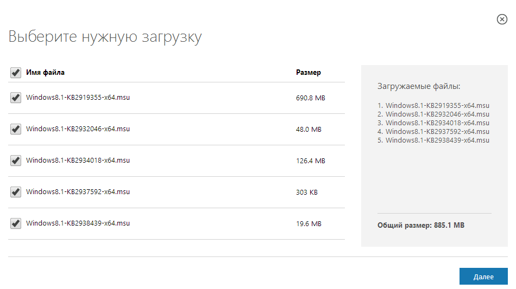The width and height of the screenshot is (516, 289).
Task: Uncheck Windows8.1-KB2932046-x64.msu checkbox
Action: [15, 129]
